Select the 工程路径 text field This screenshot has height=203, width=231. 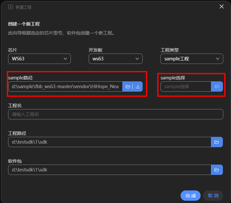tap(109, 142)
